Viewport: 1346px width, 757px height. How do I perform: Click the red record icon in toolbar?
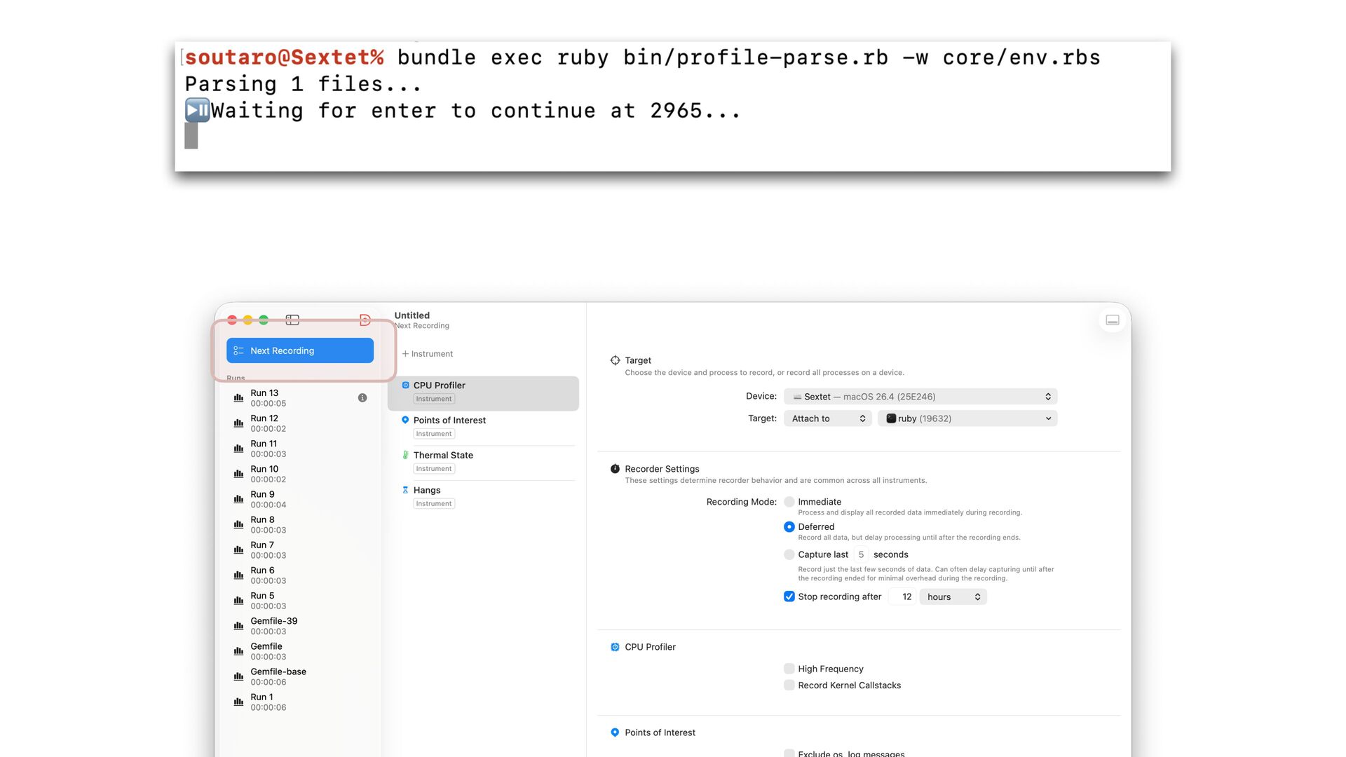pos(365,320)
